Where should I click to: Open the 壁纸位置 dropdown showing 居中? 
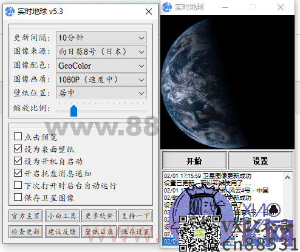coord(101,93)
